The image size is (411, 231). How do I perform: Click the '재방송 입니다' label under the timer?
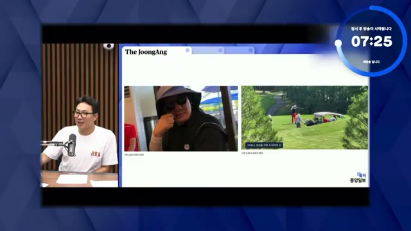coord(371,62)
